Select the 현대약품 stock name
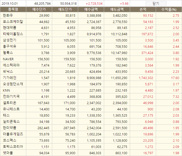The image size is (182, 156). point(10,28)
